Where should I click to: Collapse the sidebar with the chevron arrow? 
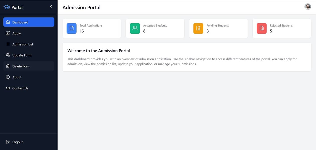(51, 7)
